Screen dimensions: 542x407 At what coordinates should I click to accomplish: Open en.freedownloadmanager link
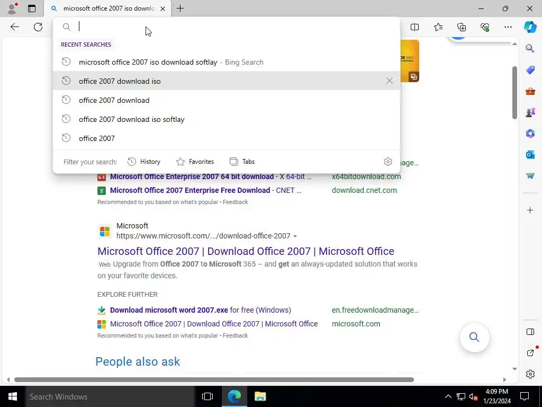click(x=375, y=310)
